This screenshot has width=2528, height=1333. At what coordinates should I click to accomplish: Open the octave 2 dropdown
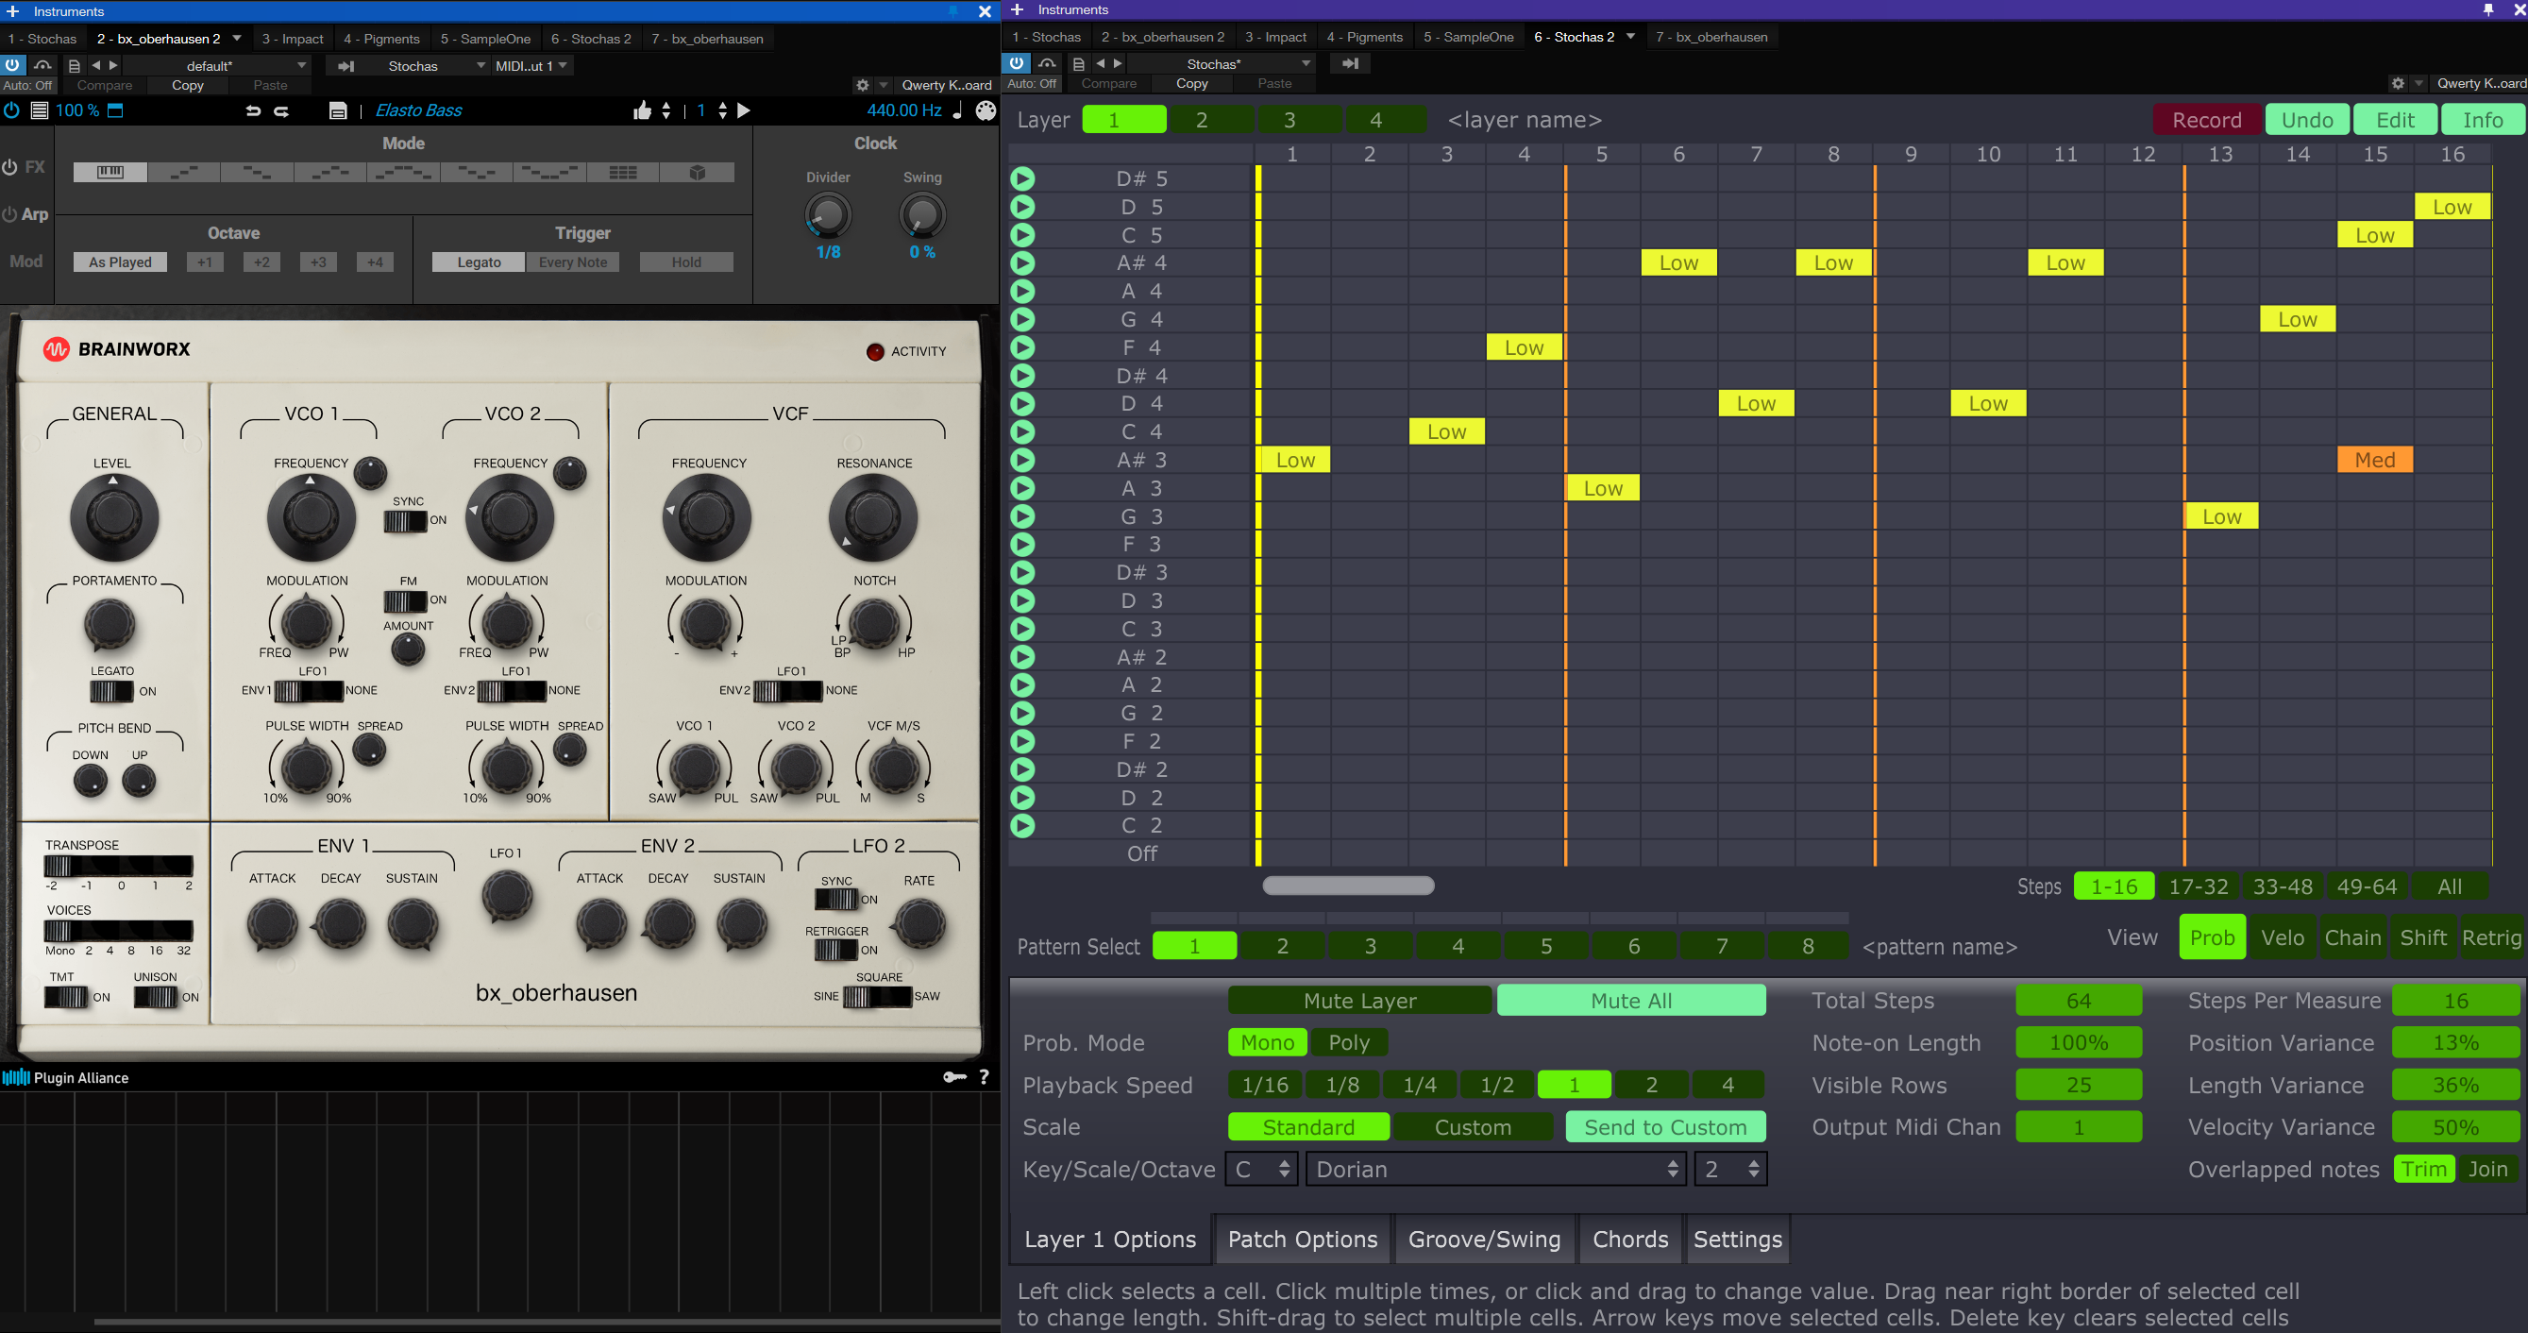[1731, 1169]
